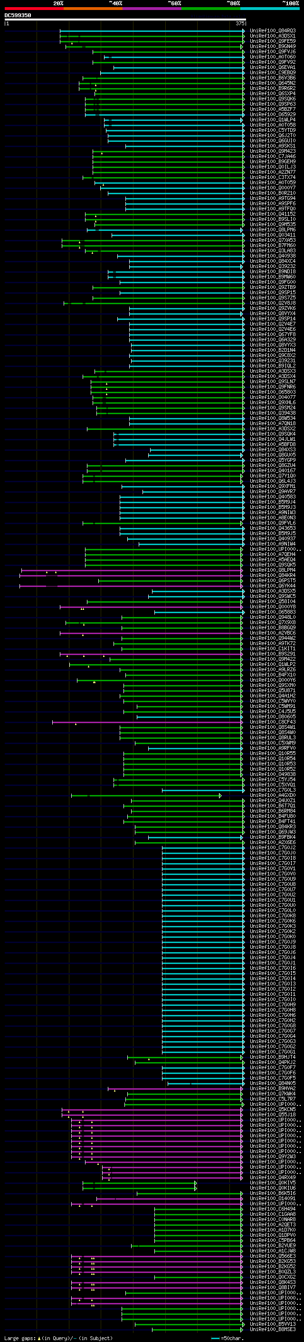Select the UniRef100_A3DSX5 label
Screen dimensions: 304x1342
(x=273, y=591)
